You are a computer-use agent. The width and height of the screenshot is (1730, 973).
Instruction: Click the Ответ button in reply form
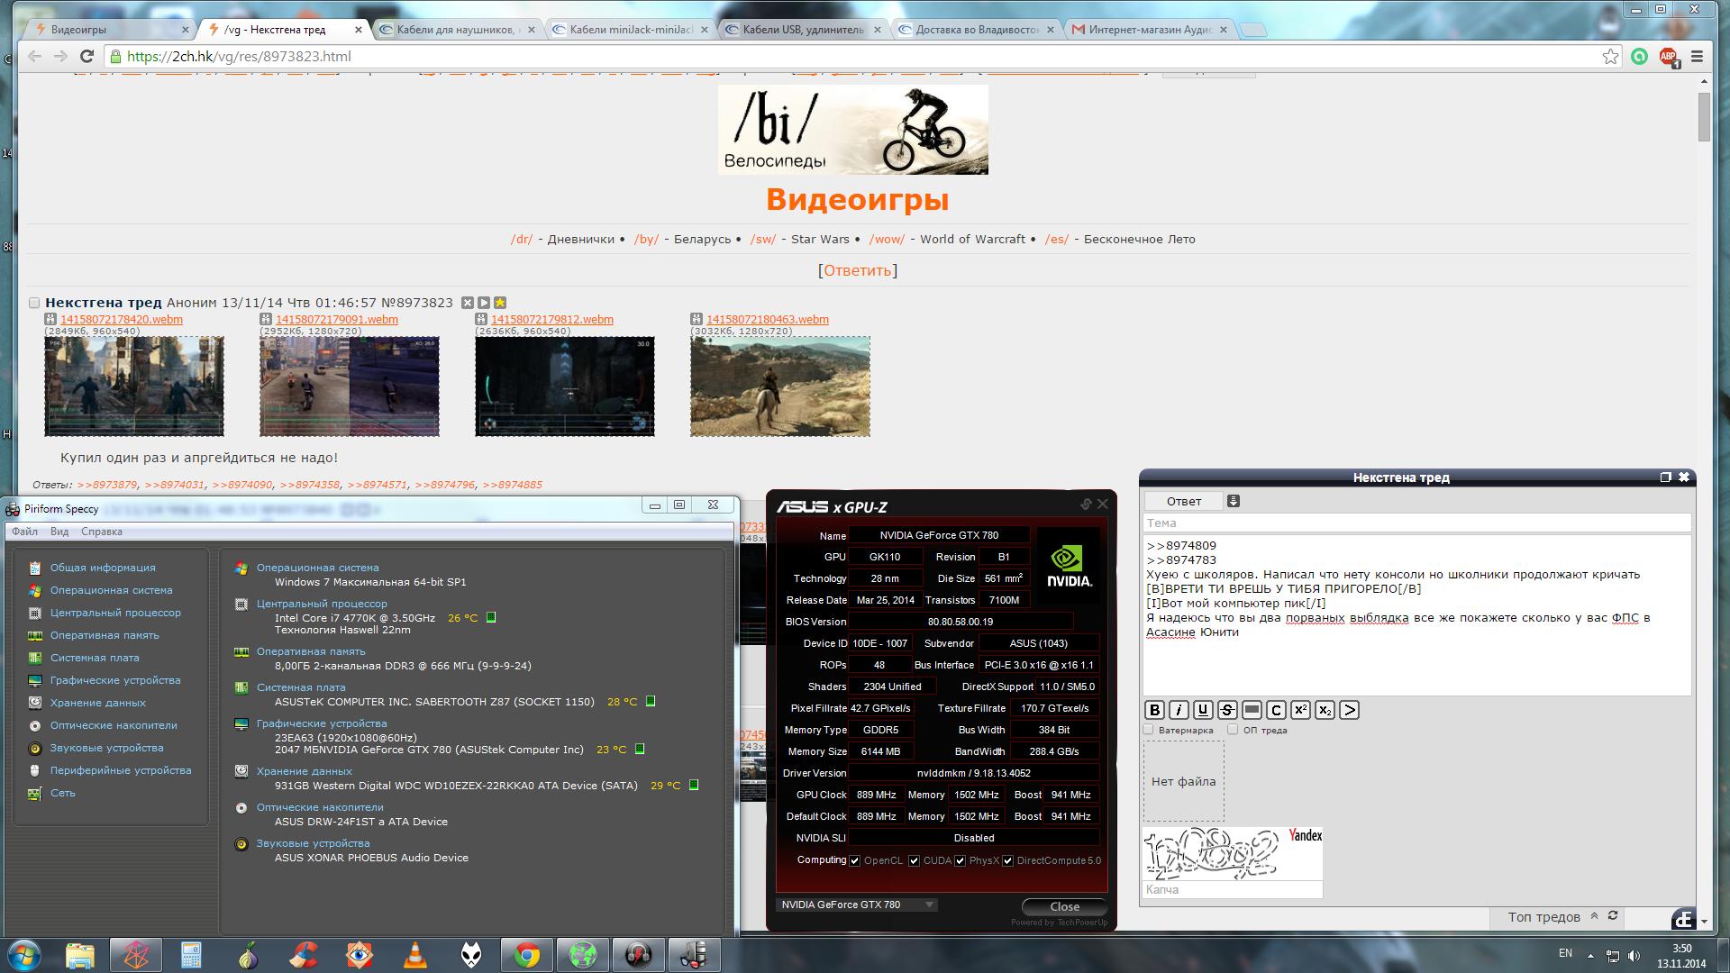[1184, 501]
